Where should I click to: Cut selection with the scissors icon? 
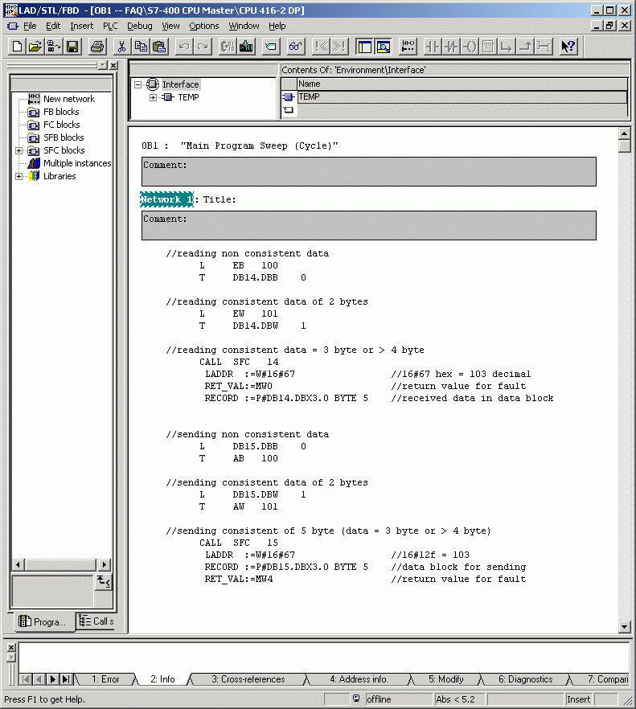[x=121, y=47]
